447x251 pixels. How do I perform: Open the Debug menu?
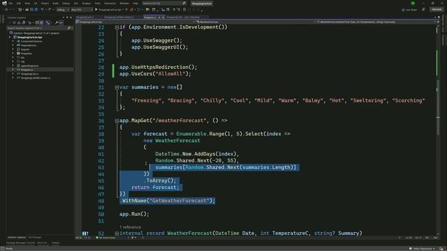coord(66,3)
